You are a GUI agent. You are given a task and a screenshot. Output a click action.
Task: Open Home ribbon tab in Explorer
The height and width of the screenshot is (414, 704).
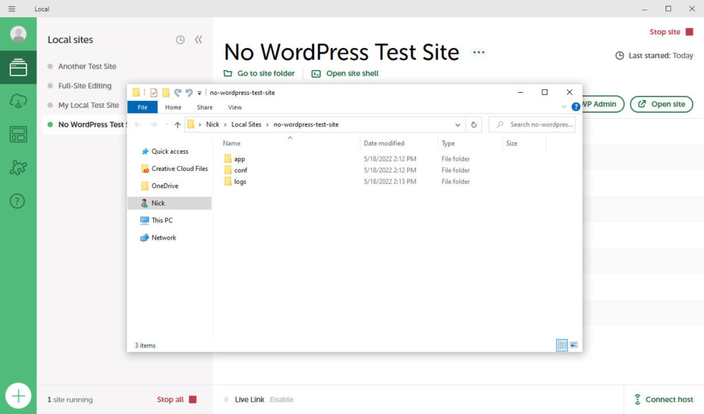pos(173,107)
